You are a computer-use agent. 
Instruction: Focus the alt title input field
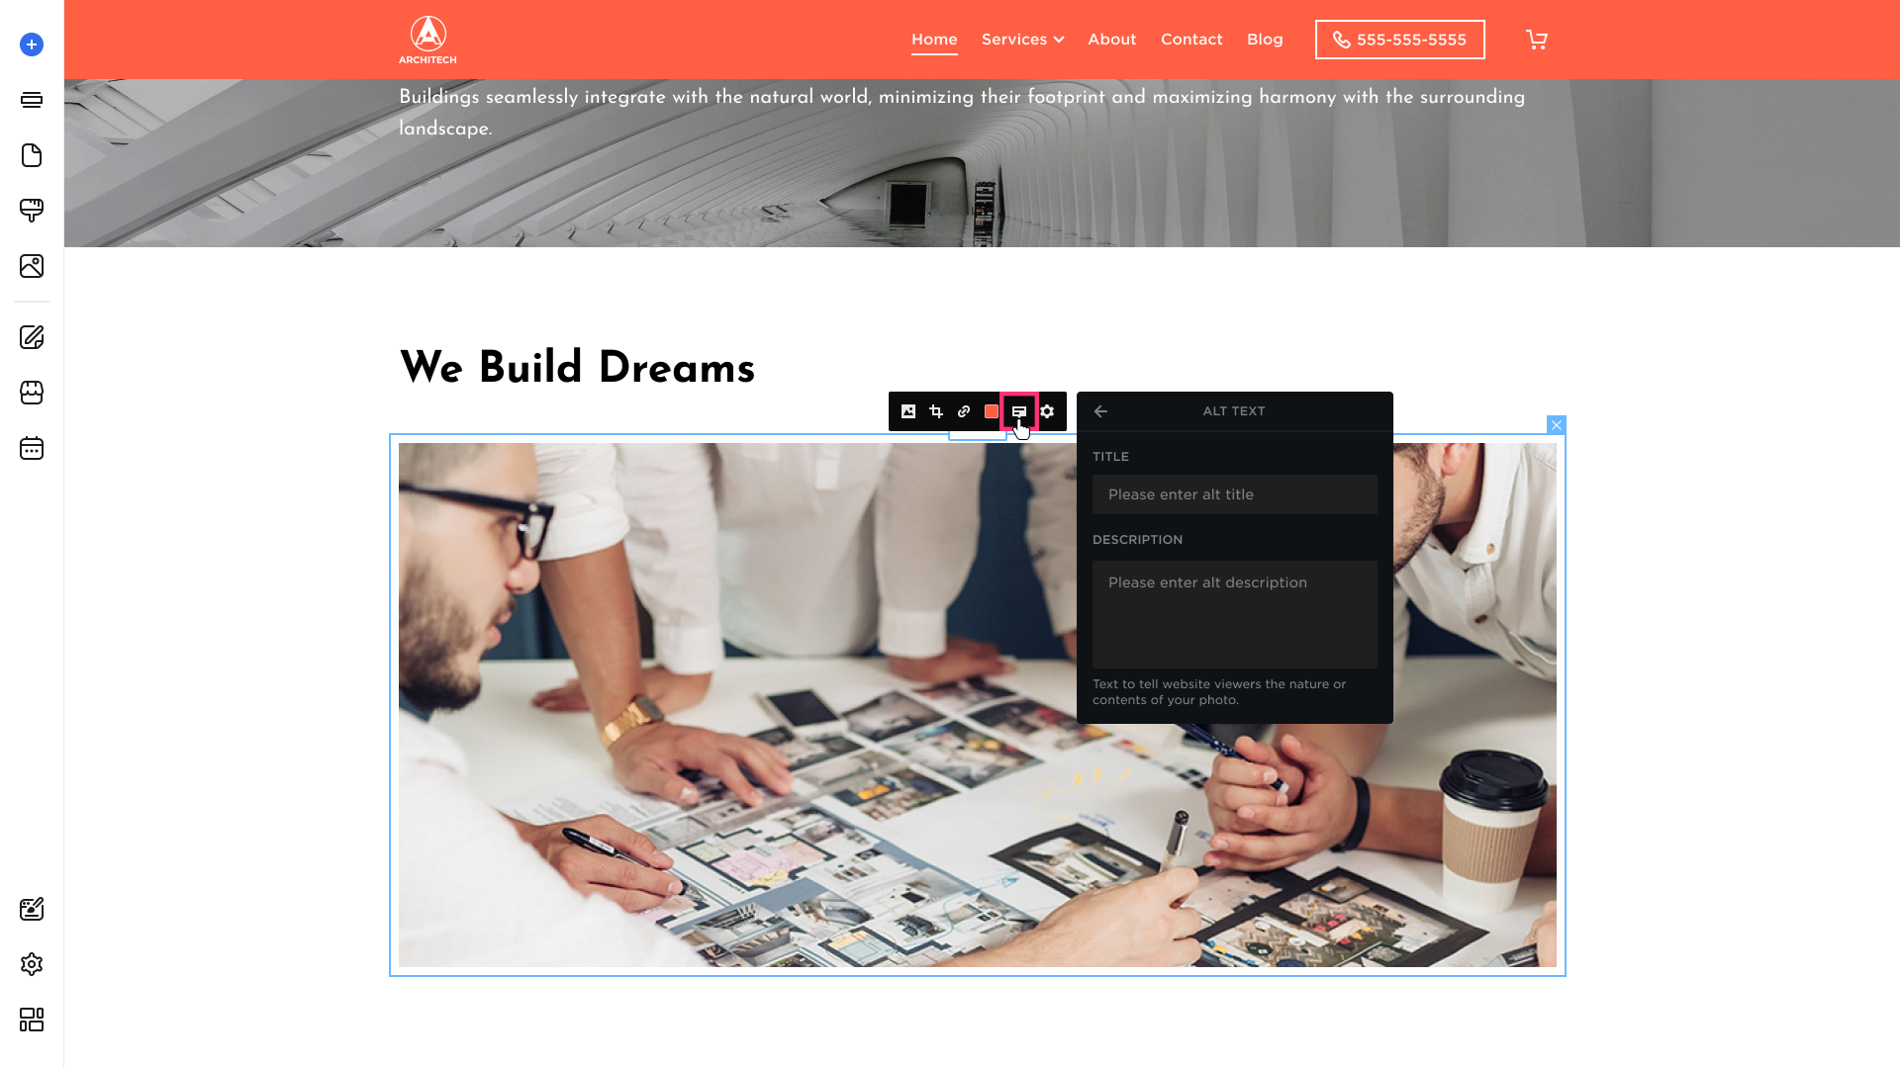(x=1235, y=494)
